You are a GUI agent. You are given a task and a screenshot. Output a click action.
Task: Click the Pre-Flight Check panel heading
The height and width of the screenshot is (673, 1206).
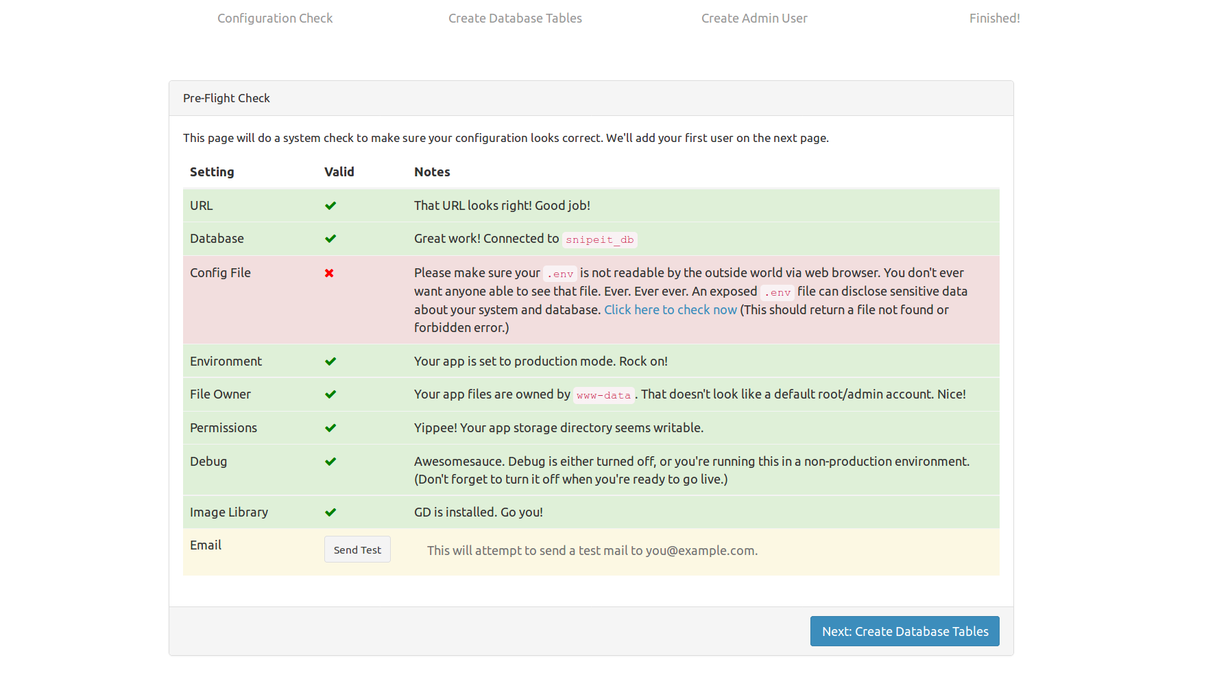tap(226, 98)
